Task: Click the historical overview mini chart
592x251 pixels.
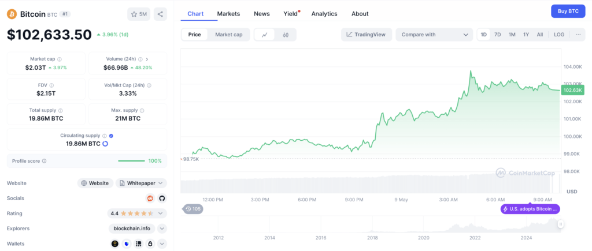Action: coord(370,224)
